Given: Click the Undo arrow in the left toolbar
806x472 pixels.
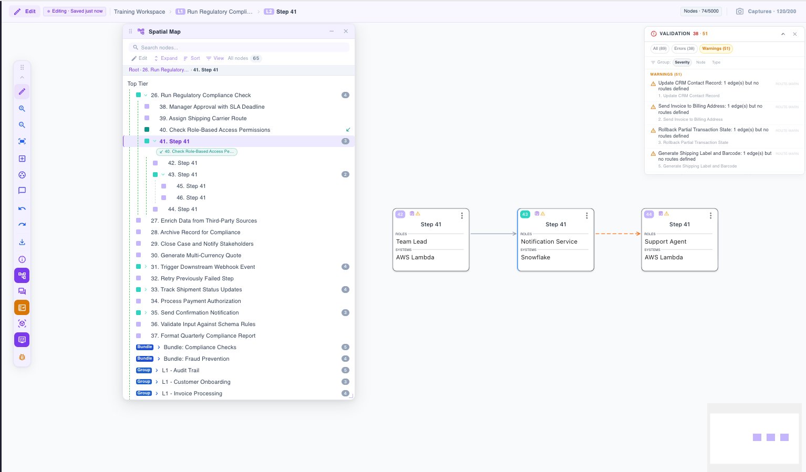Looking at the screenshot, I should tap(22, 208).
